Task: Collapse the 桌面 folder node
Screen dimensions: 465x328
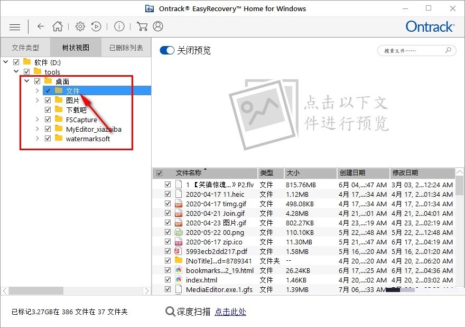Action: click(x=26, y=81)
